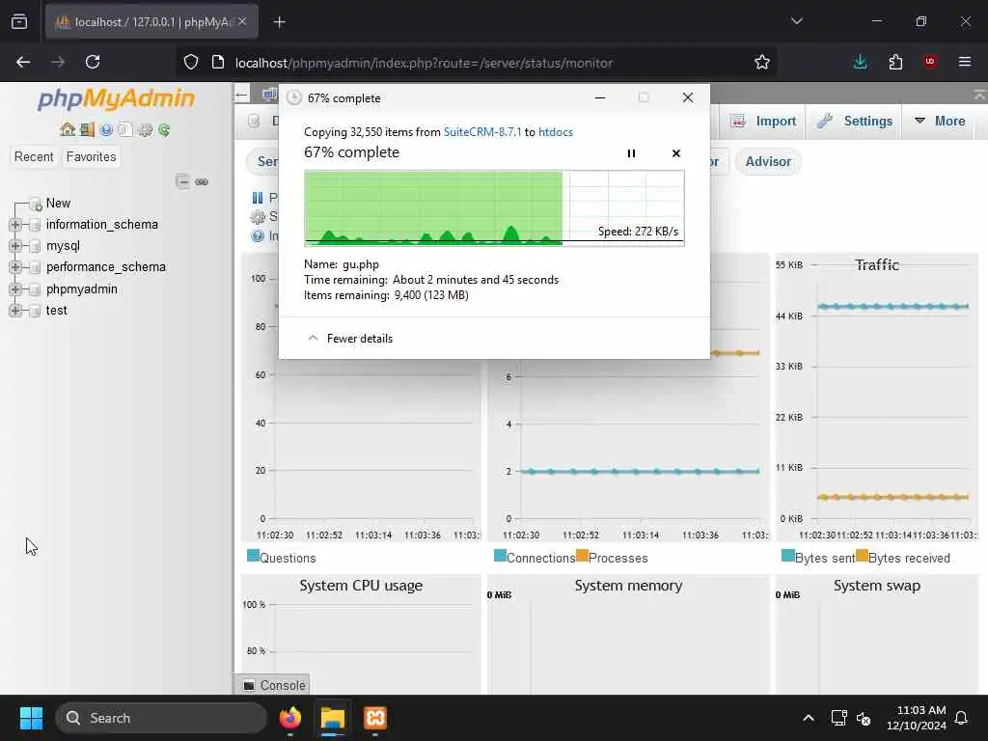
Task: Open the Import tab
Action: pos(763,121)
